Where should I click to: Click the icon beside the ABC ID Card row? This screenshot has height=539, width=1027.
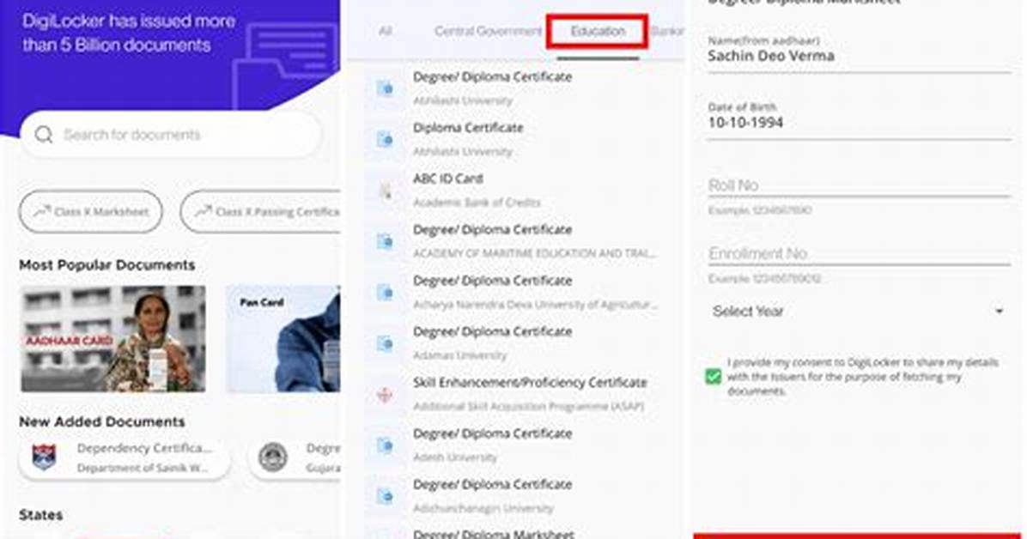click(x=385, y=191)
